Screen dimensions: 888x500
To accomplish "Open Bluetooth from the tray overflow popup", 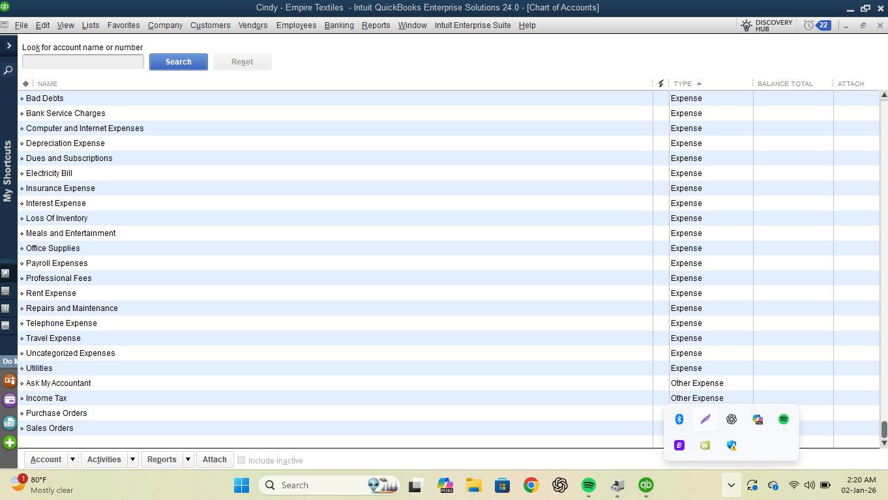I will click(x=679, y=419).
